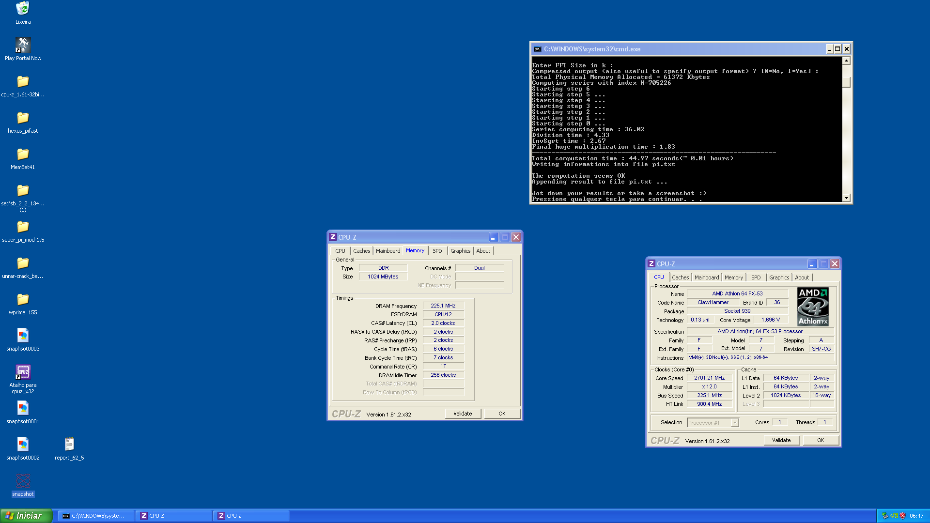Click the AMD Athlon FX logo image

click(813, 307)
